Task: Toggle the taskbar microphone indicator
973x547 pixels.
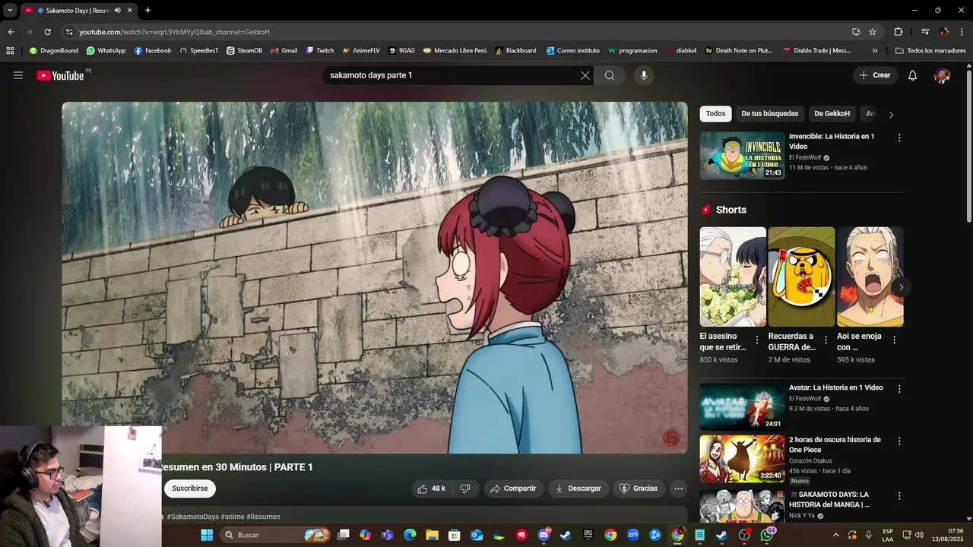Action: (868, 535)
